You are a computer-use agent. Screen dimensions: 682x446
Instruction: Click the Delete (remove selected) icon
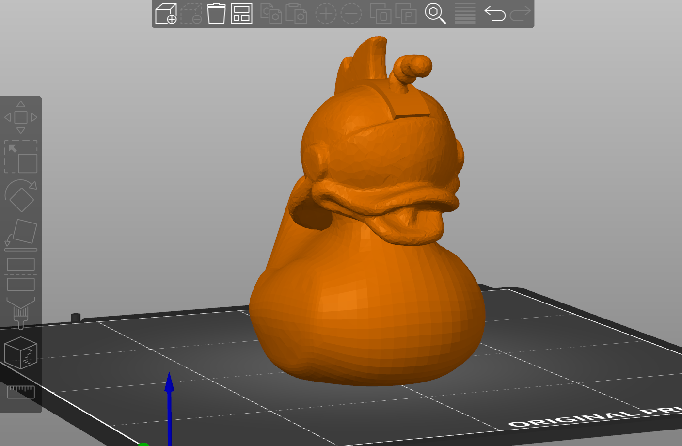click(191, 14)
